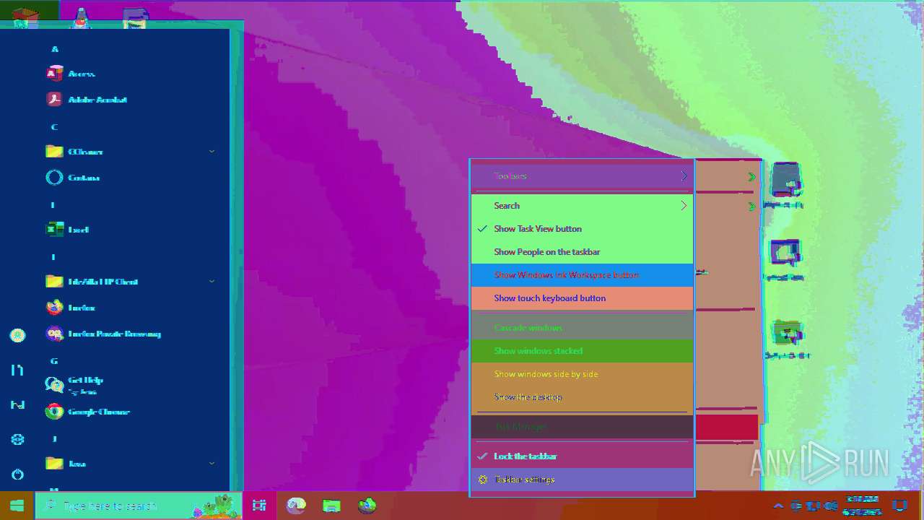This screenshot has height=520, width=924.
Task: Toggle Show Task View button option
Action: coord(582,229)
